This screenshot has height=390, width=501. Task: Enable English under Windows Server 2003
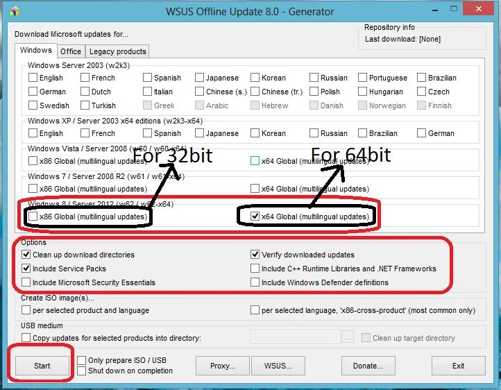click(33, 78)
